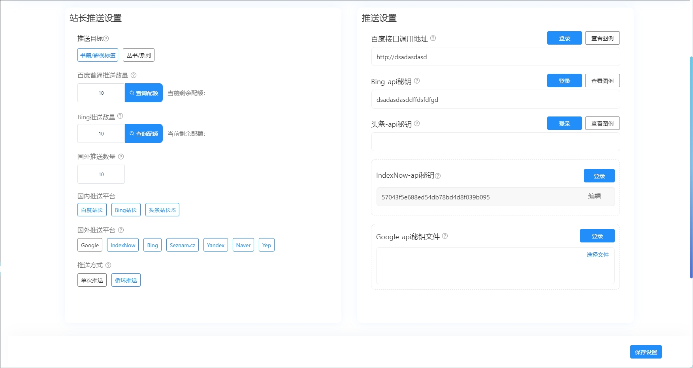Click 选择文件 link for Google key file

click(597, 255)
